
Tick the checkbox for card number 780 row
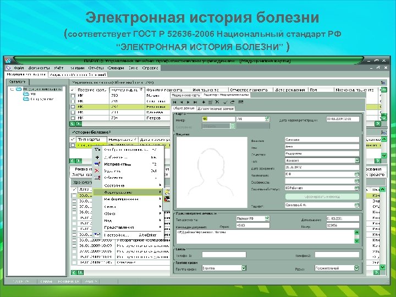click(x=73, y=96)
